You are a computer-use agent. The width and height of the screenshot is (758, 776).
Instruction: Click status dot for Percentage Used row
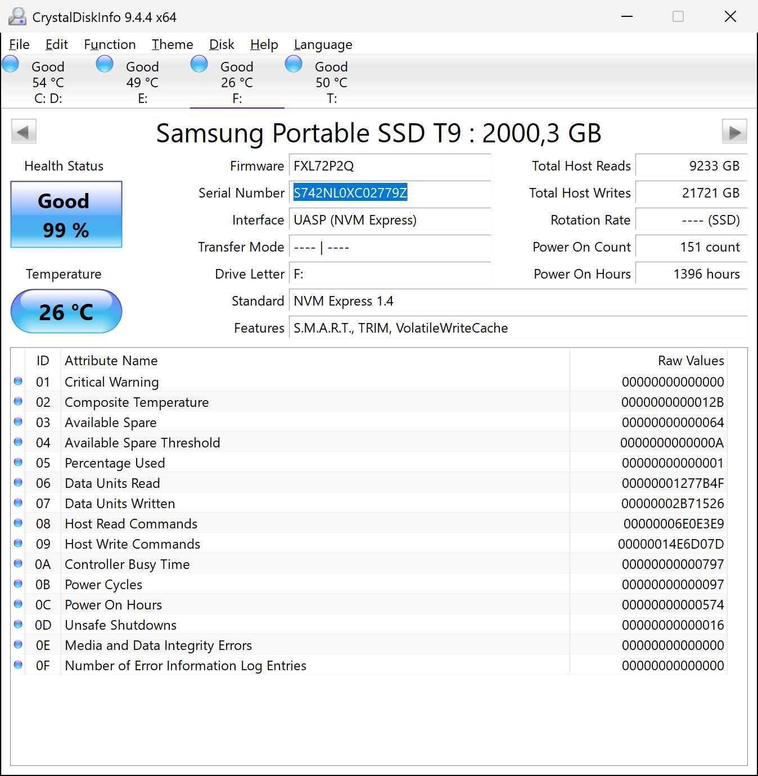pyautogui.click(x=18, y=463)
